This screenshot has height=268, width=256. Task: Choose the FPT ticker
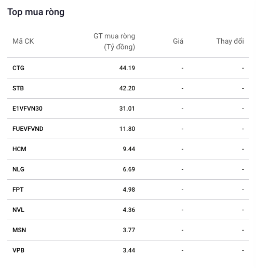point(18,190)
